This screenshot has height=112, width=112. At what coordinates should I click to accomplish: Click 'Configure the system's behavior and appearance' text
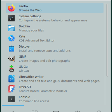point(53,20)
